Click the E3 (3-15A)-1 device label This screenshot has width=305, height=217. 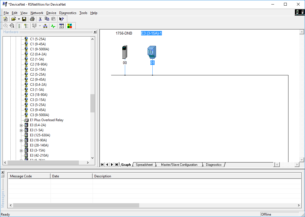tap(152, 33)
